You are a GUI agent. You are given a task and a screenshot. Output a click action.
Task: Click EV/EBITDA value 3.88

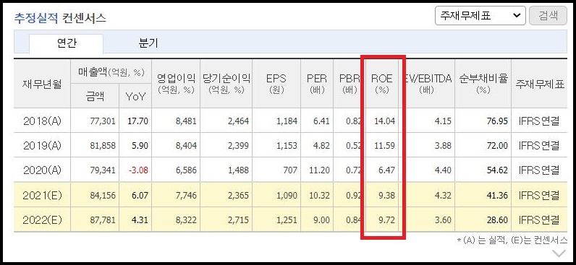click(x=443, y=146)
